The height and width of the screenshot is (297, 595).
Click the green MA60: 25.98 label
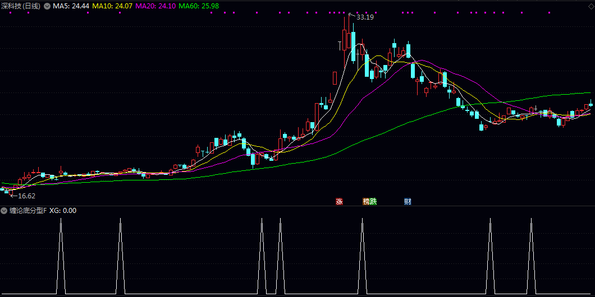(x=199, y=6)
